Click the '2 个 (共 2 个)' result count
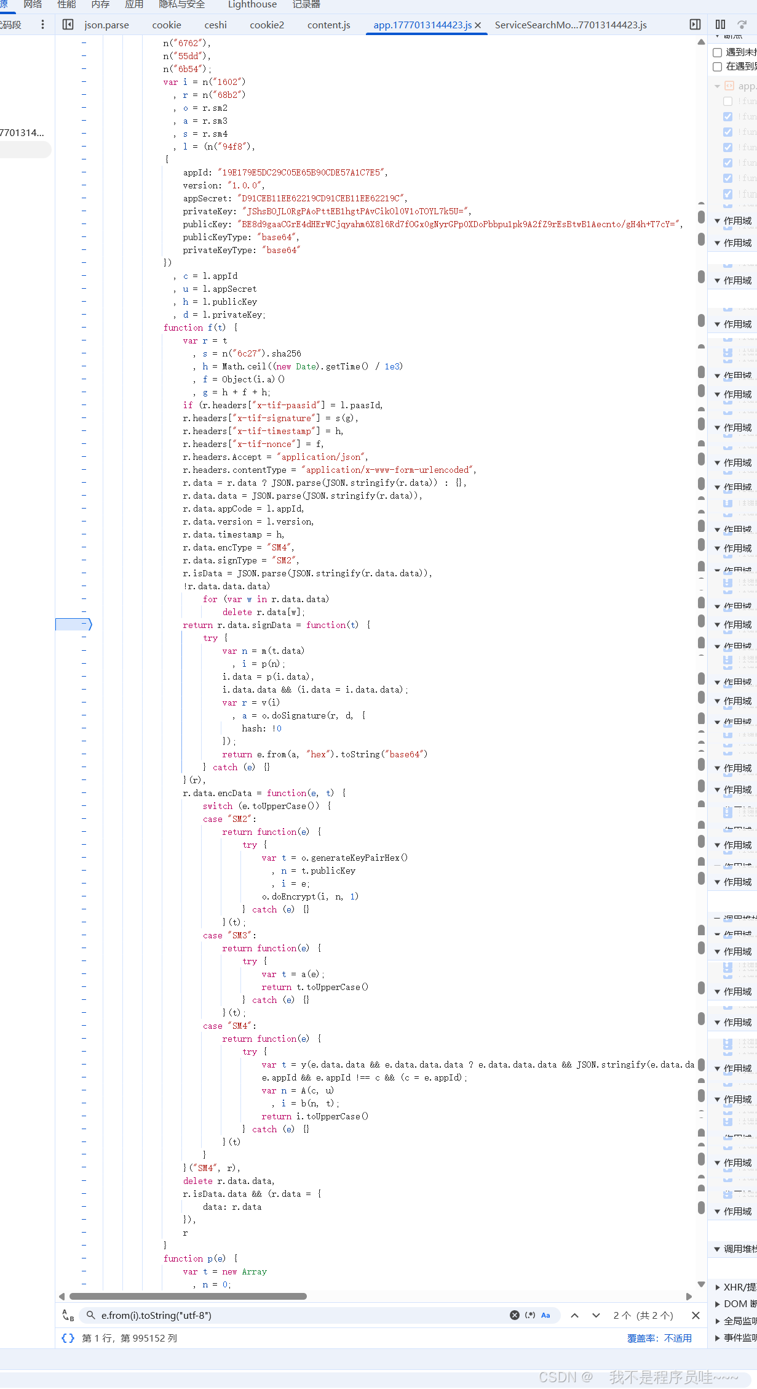The image size is (757, 1389). coord(643,1315)
